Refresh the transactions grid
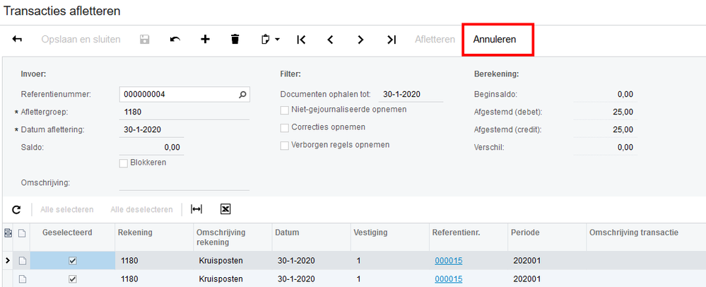Image resolution: width=706 pixels, height=287 pixels. click(17, 209)
